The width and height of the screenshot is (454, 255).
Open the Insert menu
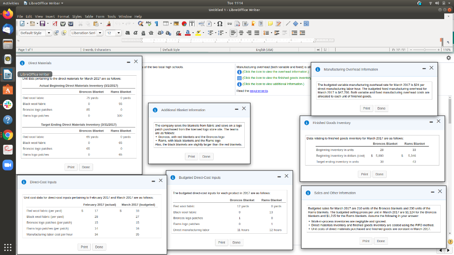click(50, 16)
